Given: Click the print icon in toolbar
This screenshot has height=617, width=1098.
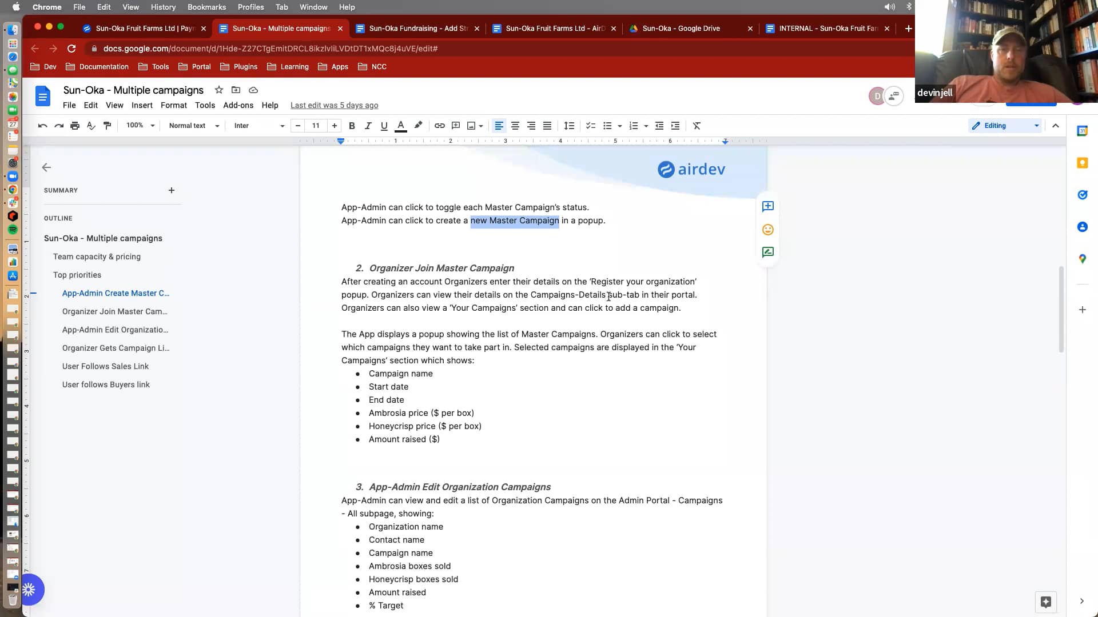Looking at the screenshot, I should [75, 126].
